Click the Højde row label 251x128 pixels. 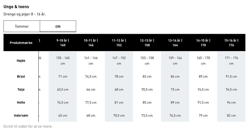21,60
